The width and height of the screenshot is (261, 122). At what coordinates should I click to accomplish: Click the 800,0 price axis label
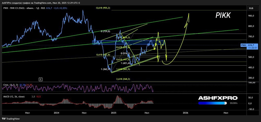coord(251,26)
